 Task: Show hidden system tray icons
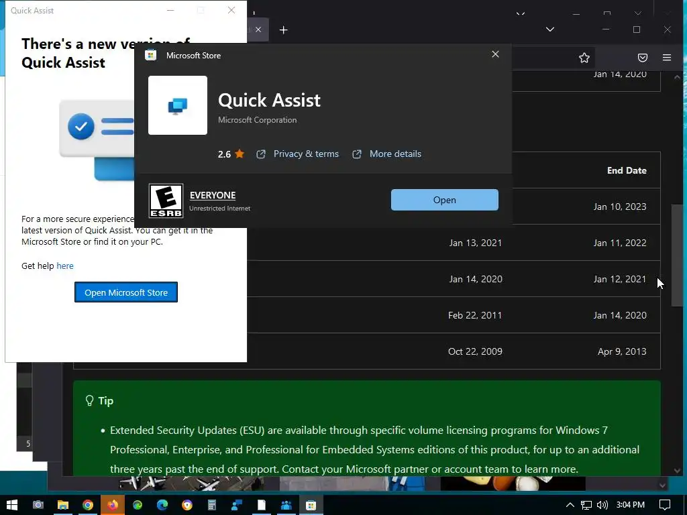[570, 505]
